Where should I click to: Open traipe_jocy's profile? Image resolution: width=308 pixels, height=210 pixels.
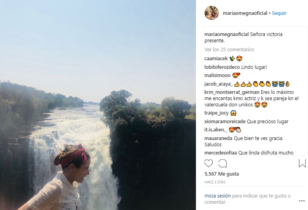216,113
